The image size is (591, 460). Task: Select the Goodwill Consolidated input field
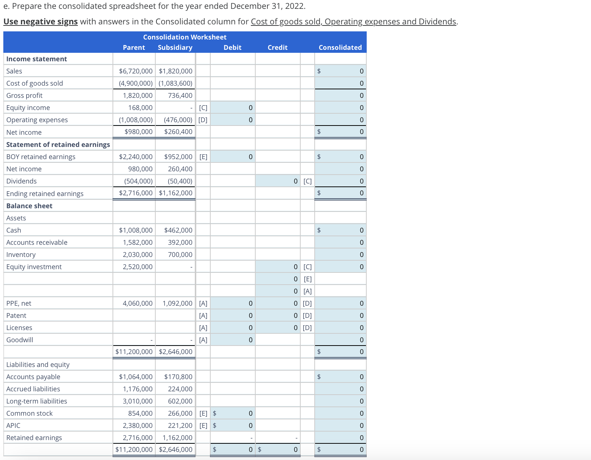[341, 340]
